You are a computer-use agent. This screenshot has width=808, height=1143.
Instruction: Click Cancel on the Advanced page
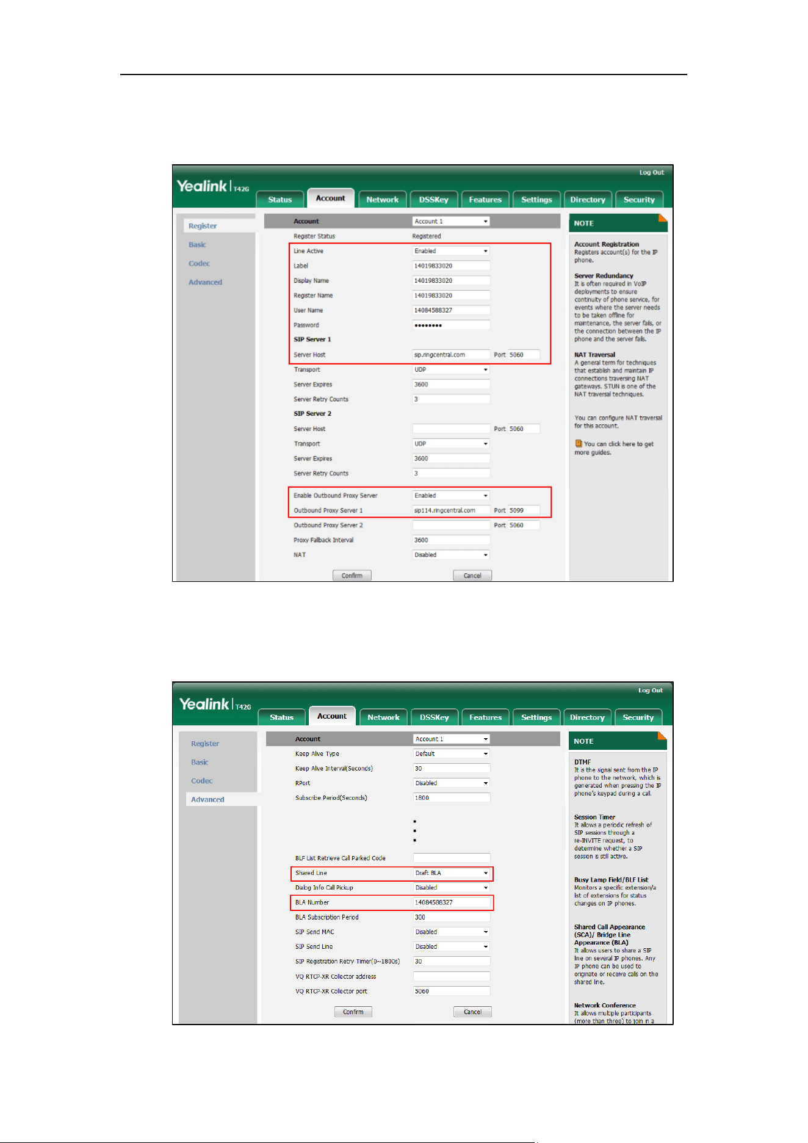click(x=472, y=1012)
